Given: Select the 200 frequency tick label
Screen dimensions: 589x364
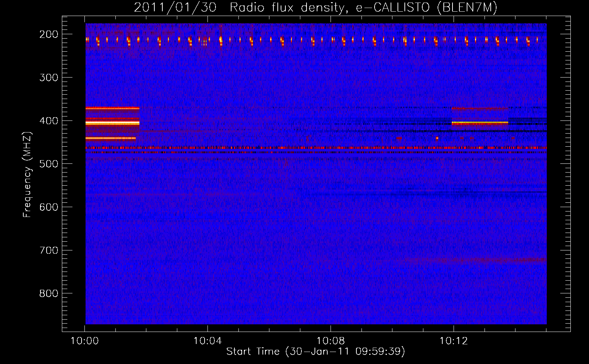Looking at the screenshot, I should coord(49,34).
